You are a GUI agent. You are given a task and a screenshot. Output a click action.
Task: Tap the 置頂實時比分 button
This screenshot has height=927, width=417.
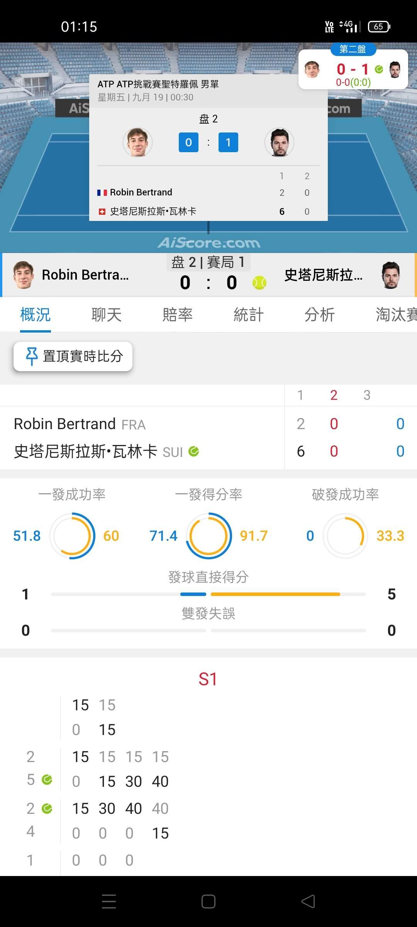(73, 356)
